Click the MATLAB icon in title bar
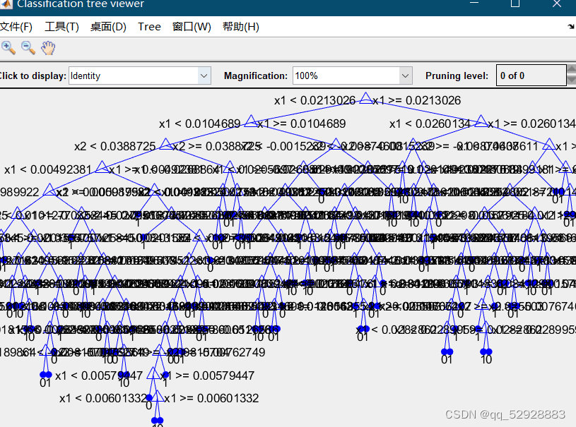Viewport: 576px width, 427px height. tap(6, 4)
